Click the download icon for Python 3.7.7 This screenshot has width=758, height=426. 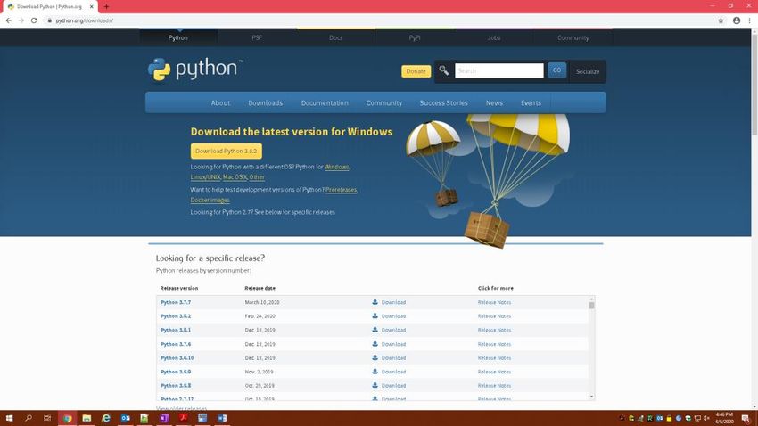point(375,302)
